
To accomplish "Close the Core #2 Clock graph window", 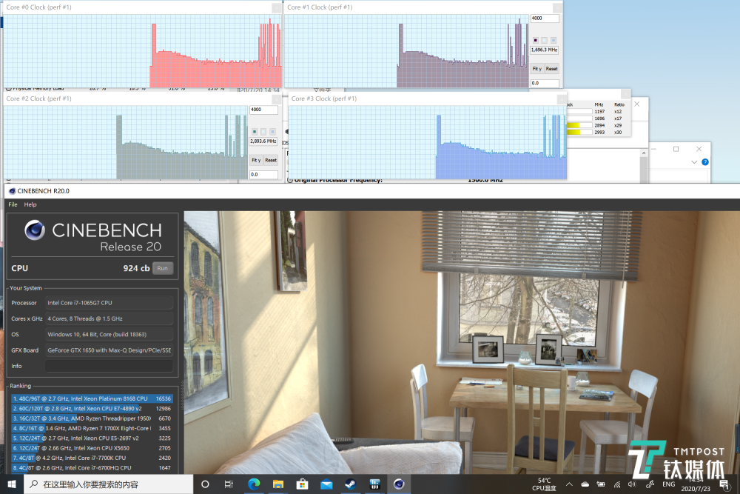I will tap(277, 99).
